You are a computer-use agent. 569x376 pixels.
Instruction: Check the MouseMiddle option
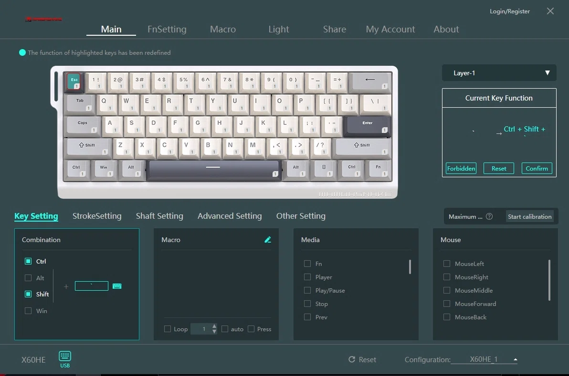point(447,290)
